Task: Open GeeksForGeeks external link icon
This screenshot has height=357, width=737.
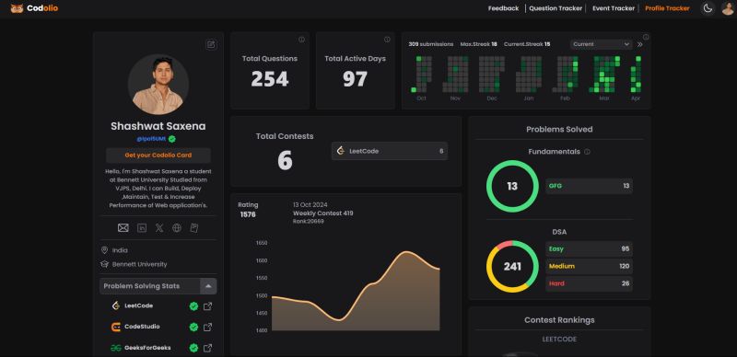Action: click(x=207, y=348)
